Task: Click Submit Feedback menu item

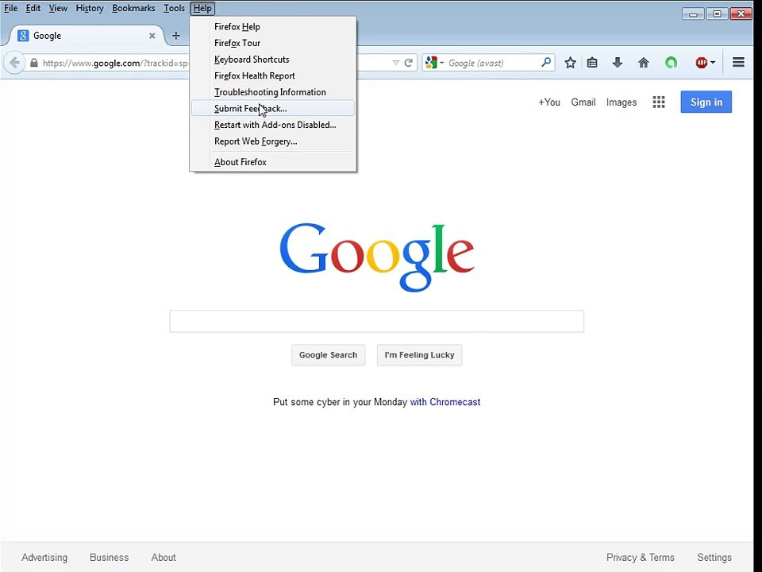Action: (x=272, y=109)
